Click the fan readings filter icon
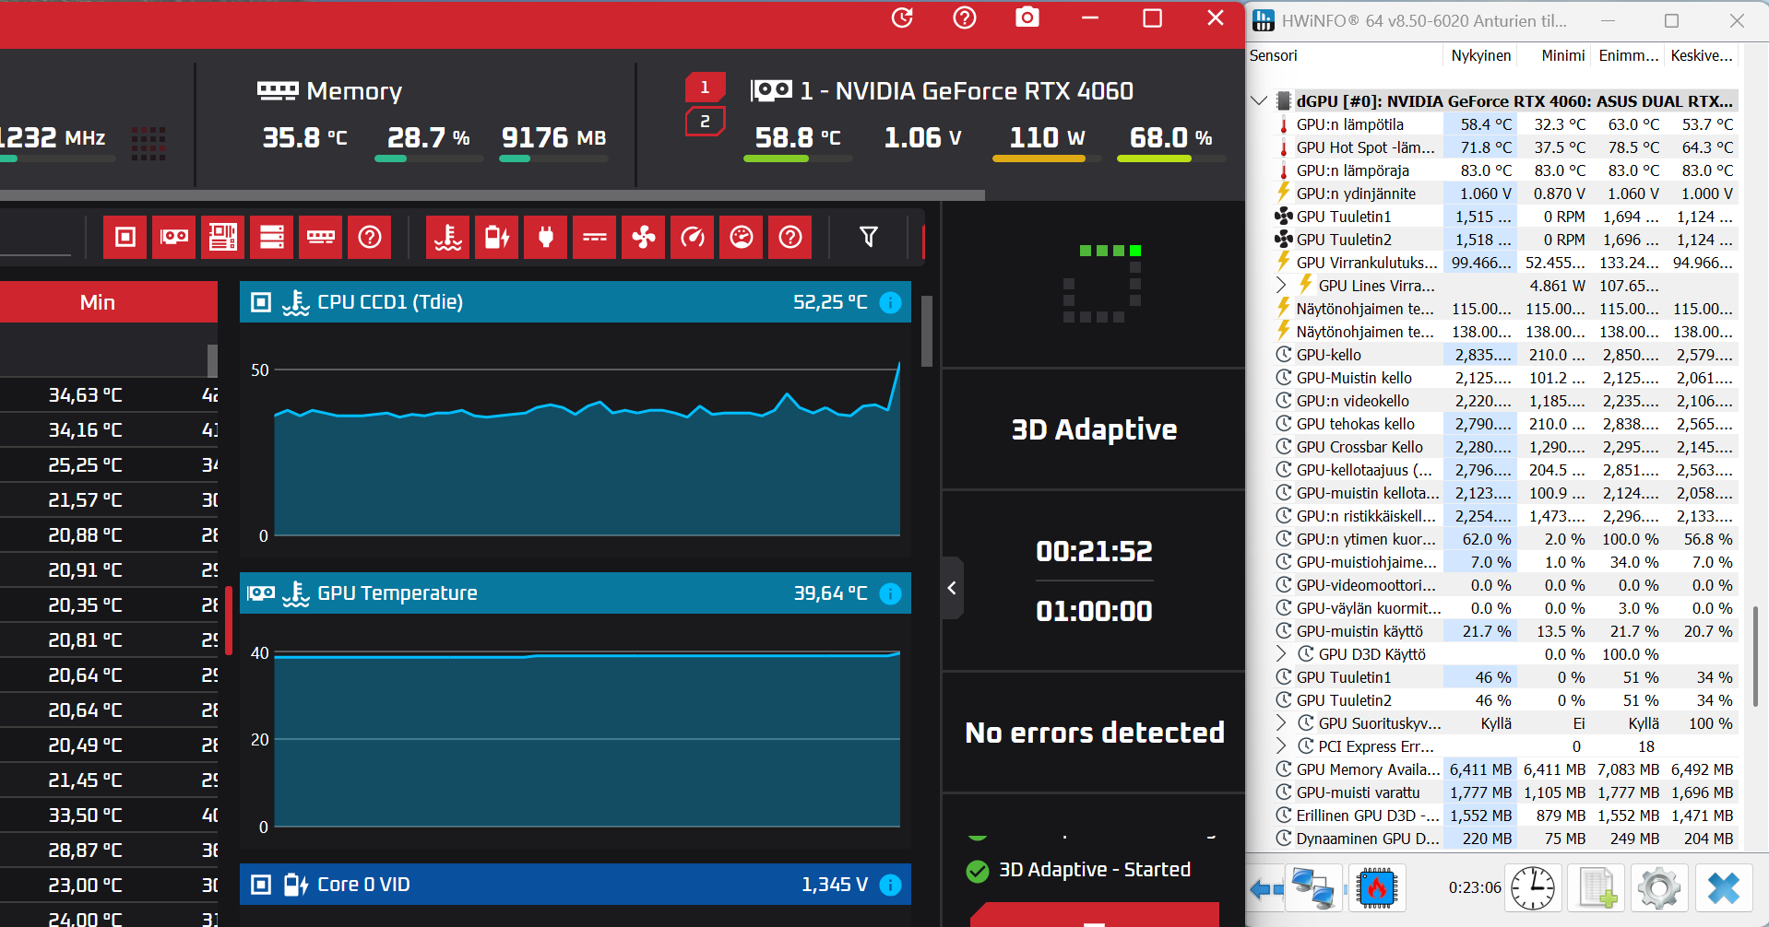Image resolution: width=1769 pixels, height=927 pixels. point(644,238)
